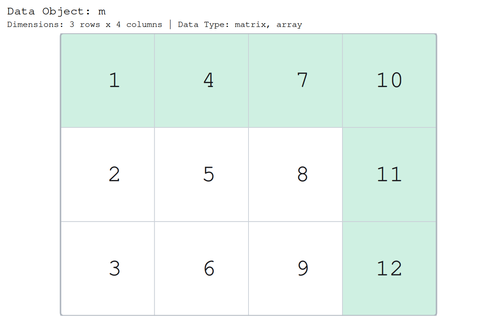The height and width of the screenshot is (320, 497).
Task: Click the word 'array' in data type
Action: 289,25
